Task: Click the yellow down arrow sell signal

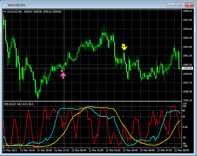Action: [x=124, y=47]
